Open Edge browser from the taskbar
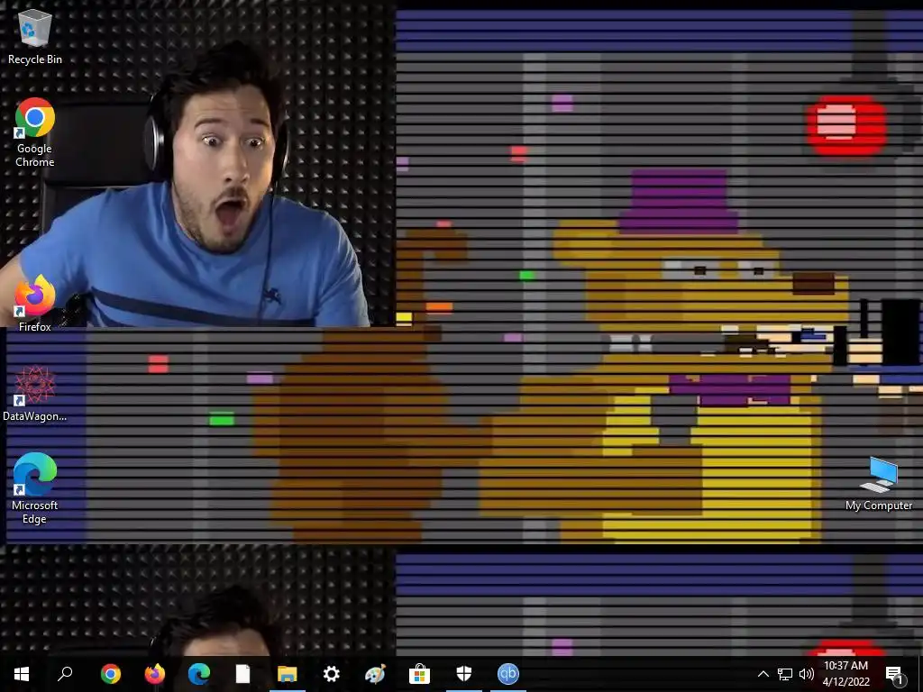Image resolution: width=923 pixels, height=692 pixels. click(199, 674)
